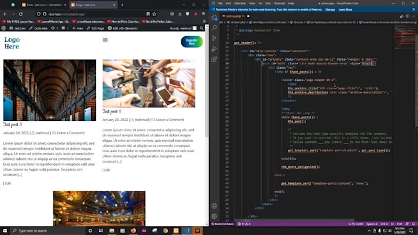Viewport: 418px width, 235px height.
Task: Open Source Control view in VS Code
Action: (x=215, y=38)
